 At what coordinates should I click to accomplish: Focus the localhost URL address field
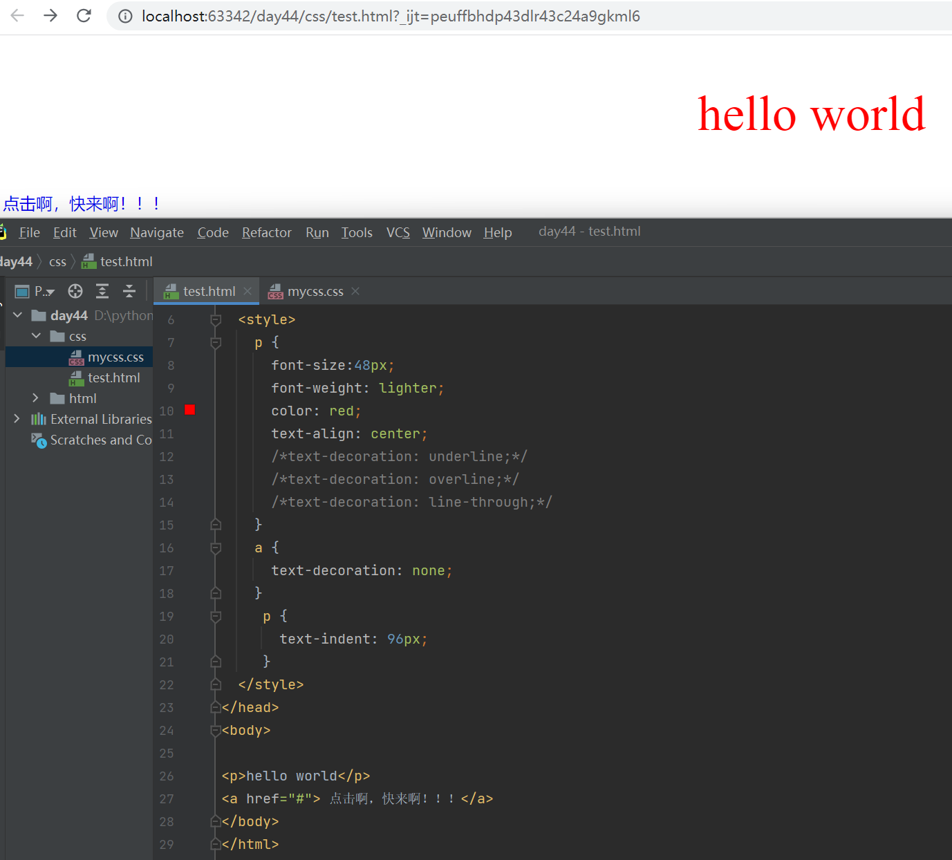391,16
